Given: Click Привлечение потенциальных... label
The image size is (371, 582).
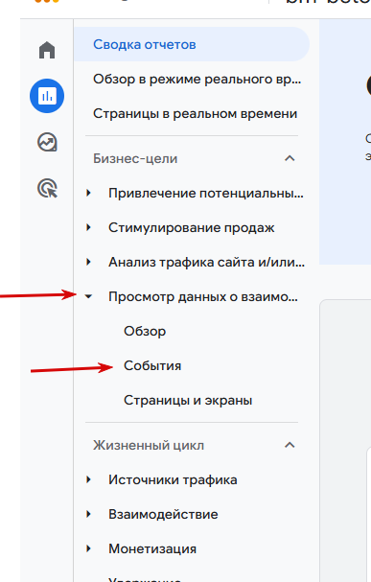Looking at the screenshot, I should coord(206,193).
